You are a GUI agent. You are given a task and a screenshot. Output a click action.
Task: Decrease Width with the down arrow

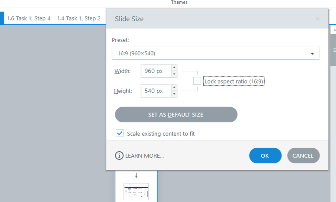click(174, 74)
